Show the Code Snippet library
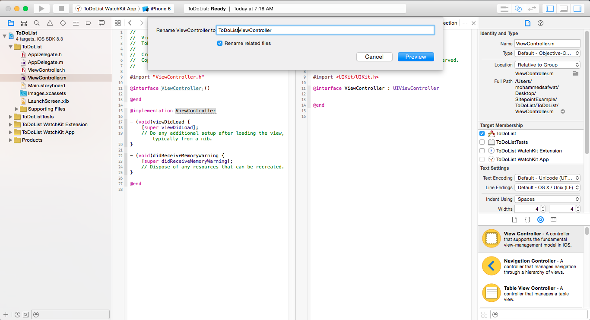The image size is (590, 320). tap(527, 220)
